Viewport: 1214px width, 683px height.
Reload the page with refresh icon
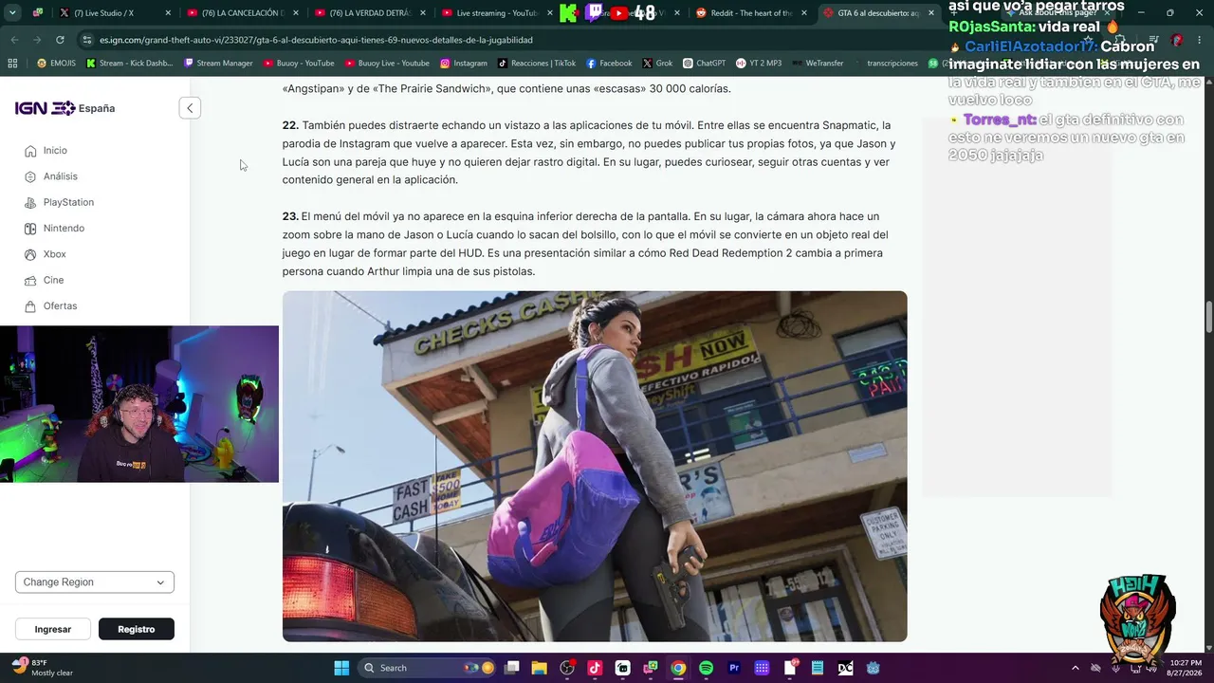pos(60,40)
